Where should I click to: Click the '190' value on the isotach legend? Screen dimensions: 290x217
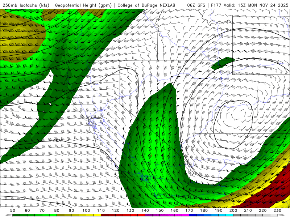click(219, 210)
